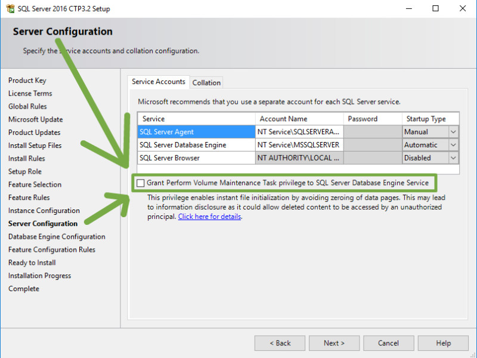Open the 'Click here for details' link
477x358 pixels.
coord(210,217)
